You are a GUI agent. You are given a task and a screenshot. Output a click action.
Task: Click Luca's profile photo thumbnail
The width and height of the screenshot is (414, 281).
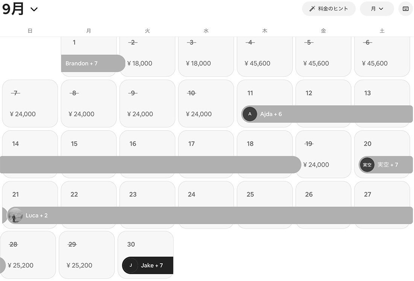15,216
